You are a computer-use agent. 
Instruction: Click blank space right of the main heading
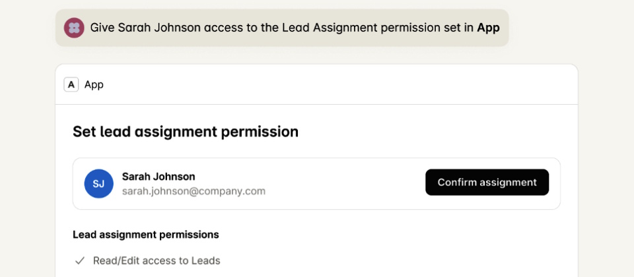click(x=429, y=131)
